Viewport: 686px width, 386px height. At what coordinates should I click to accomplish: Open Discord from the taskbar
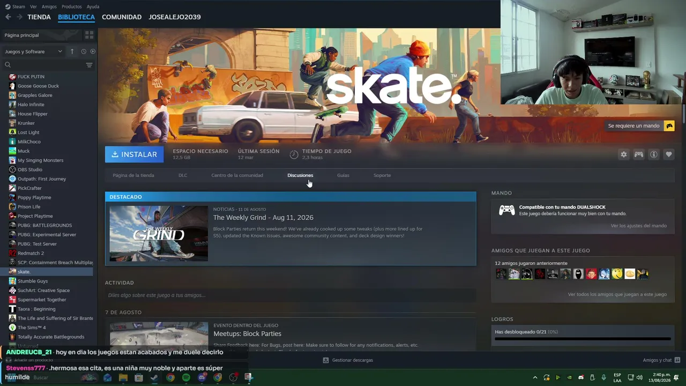coord(202,377)
